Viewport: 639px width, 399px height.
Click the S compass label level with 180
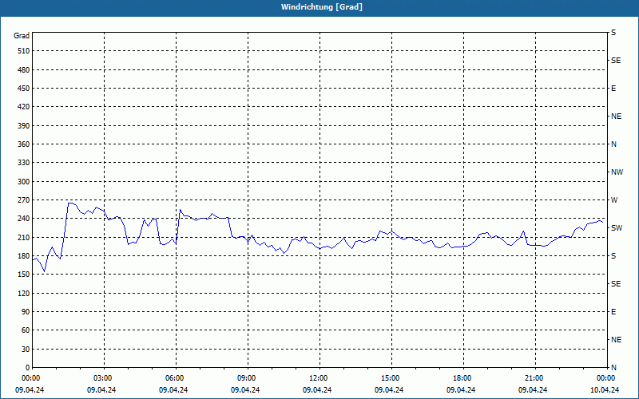613,255
